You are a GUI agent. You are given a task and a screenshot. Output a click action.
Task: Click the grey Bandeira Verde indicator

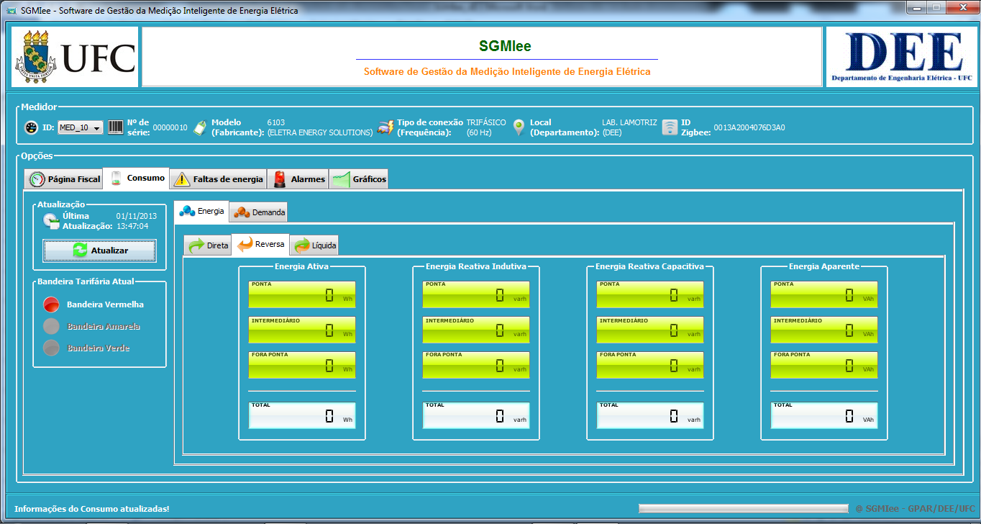[51, 348]
